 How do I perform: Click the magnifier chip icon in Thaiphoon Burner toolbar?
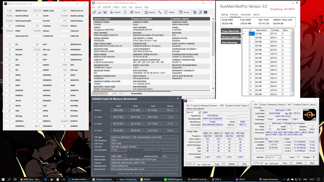point(195,12)
